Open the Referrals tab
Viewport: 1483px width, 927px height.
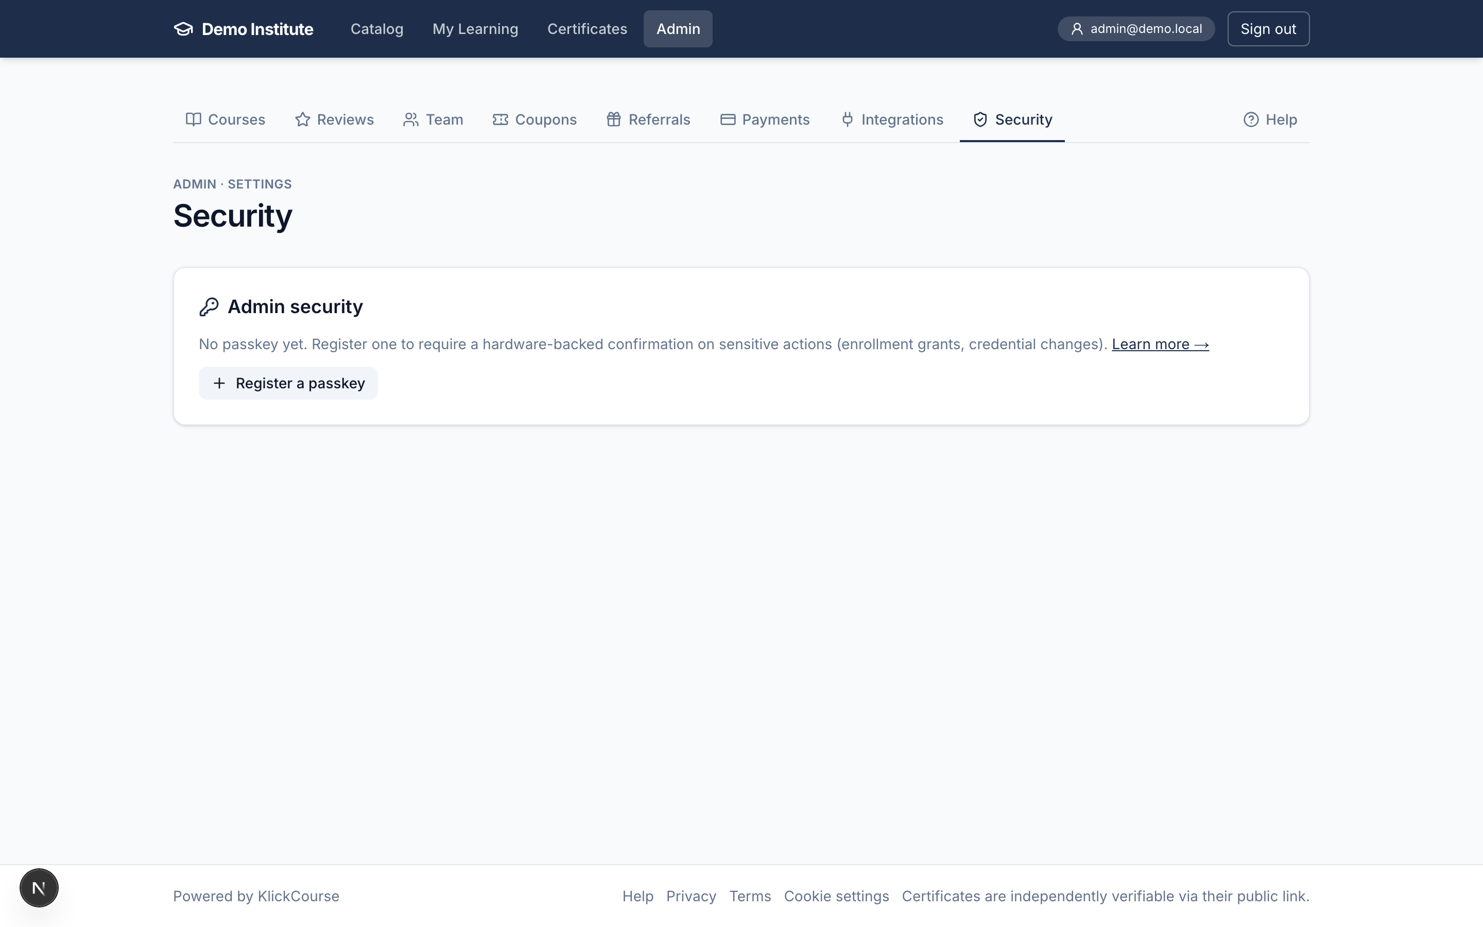pyautogui.click(x=648, y=119)
